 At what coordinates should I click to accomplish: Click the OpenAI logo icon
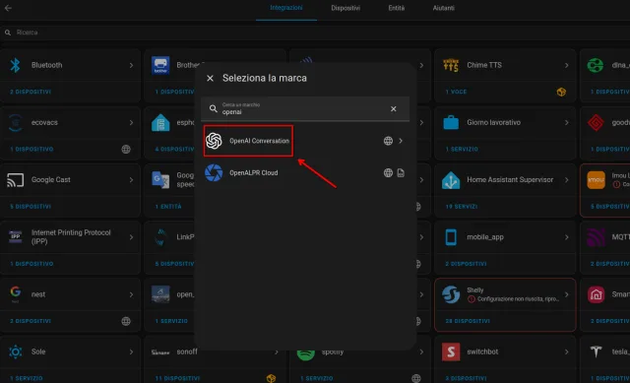214,141
